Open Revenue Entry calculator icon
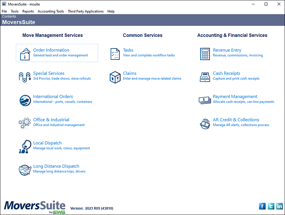 (205, 53)
